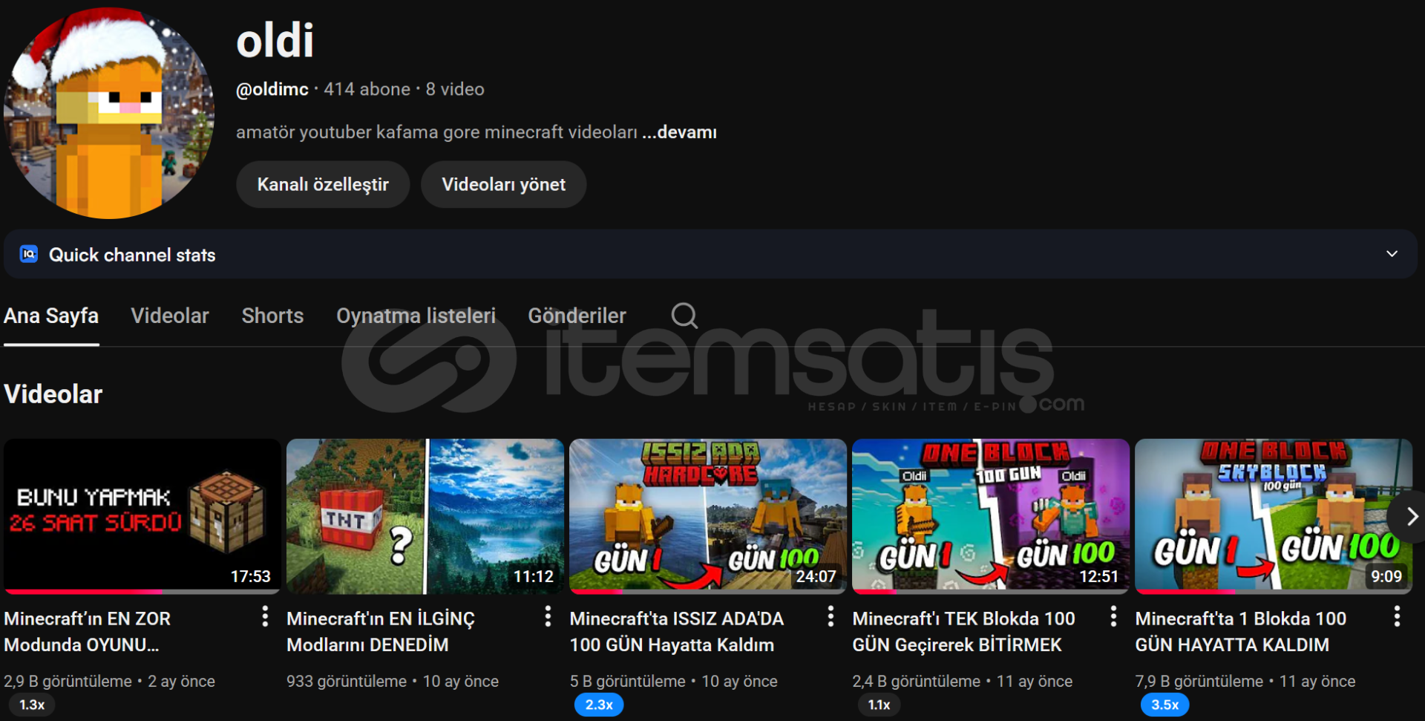Screen dimensions: 1425x721
Task: Open options menu for 'Minecraft'ın EN ZOR Modunda' video
Action: coord(265,616)
